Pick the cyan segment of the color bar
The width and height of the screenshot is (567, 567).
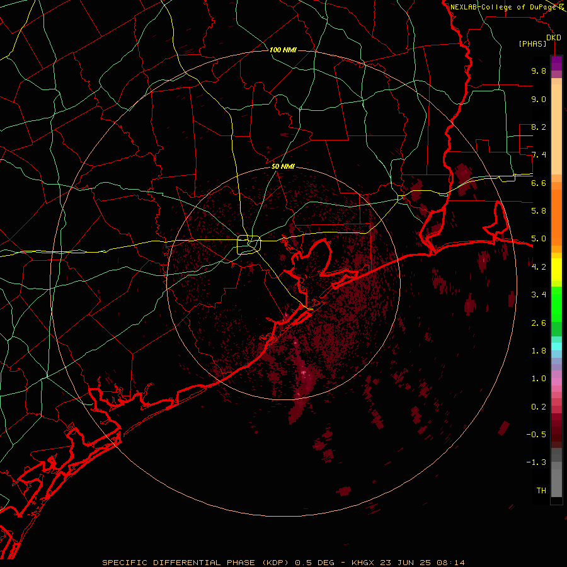[556, 346]
